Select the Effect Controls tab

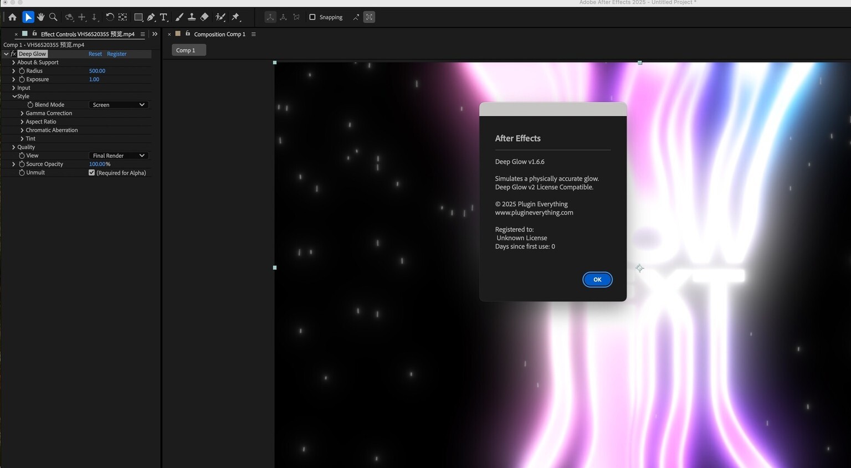(x=88, y=34)
